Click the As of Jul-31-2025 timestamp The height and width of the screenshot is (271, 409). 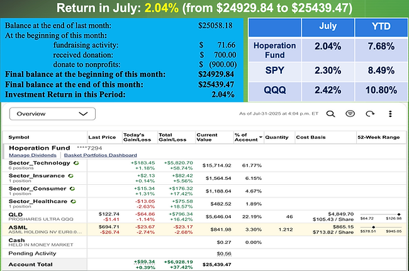click(x=279, y=114)
